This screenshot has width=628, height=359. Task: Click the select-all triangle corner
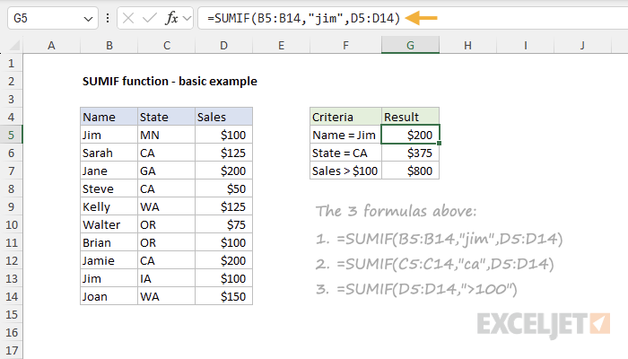click(14, 45)
